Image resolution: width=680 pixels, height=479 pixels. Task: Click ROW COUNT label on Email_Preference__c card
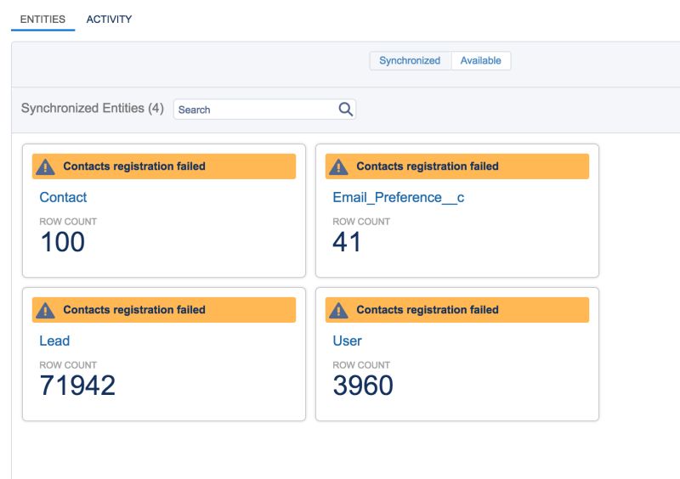[361, 222]
